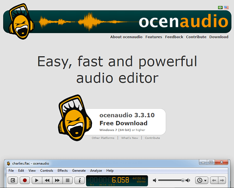Screen dimensions: 234x188
Task: Toggle the sidebar panel button in toolbar
Action: [13, 180]
